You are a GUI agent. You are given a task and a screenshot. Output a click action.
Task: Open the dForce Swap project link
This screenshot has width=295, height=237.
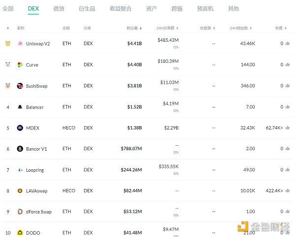pos(38,212)
